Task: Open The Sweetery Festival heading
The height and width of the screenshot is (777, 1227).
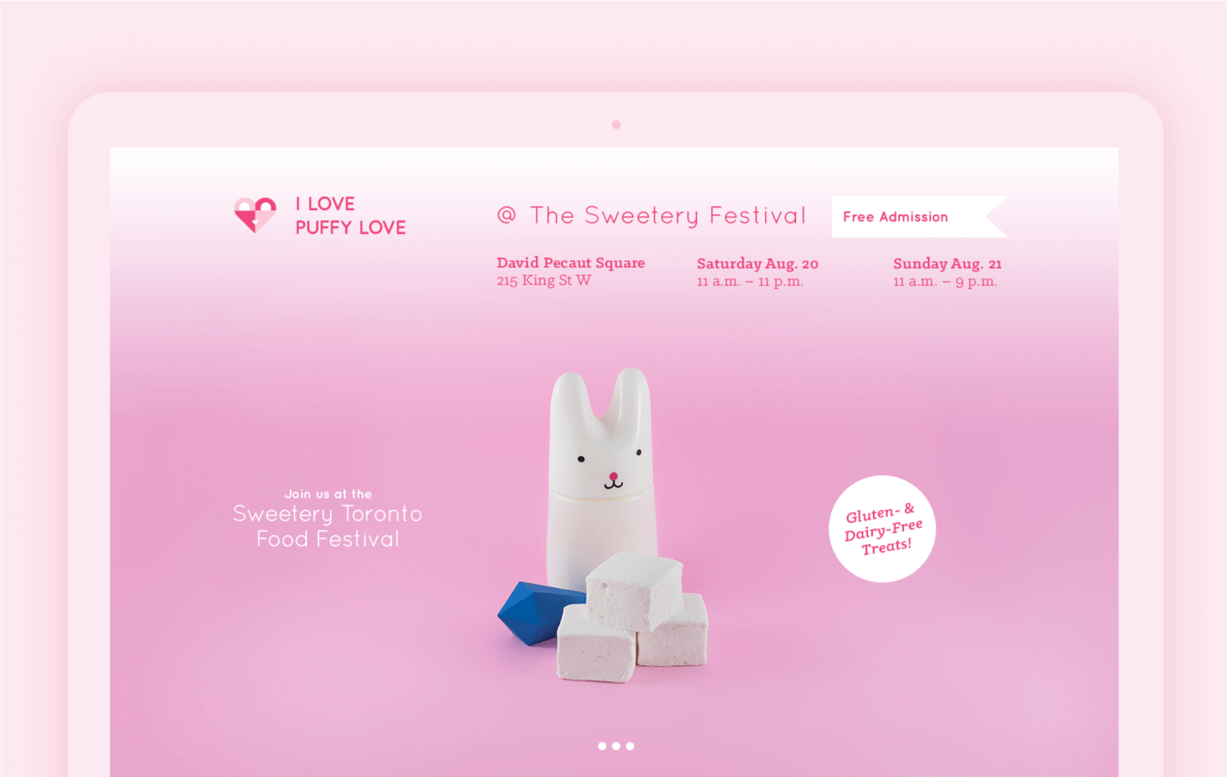Action: (x=667, y=216)
